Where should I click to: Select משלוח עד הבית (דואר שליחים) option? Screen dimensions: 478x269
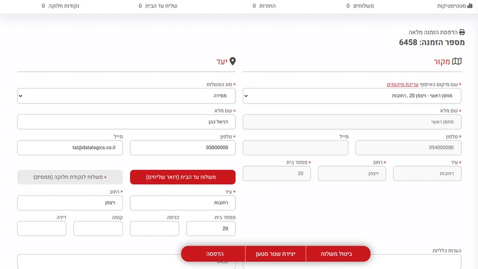183,177
